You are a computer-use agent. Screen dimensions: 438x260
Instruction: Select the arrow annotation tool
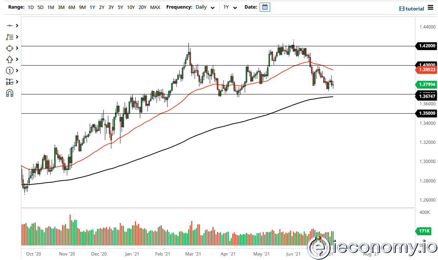pyautogui.click(x=9, y=59)
